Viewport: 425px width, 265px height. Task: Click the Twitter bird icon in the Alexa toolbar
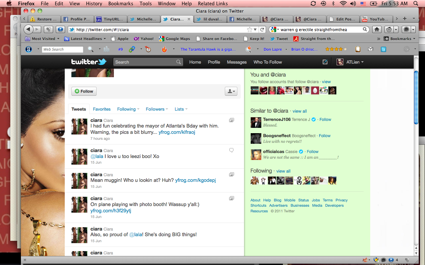tap(383, 49)
